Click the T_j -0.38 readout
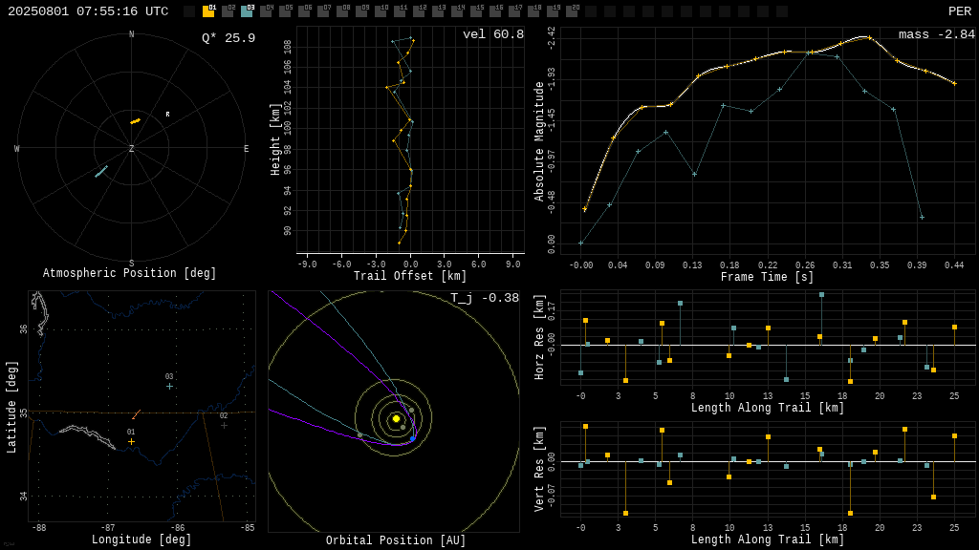 [x=485, y=298]
